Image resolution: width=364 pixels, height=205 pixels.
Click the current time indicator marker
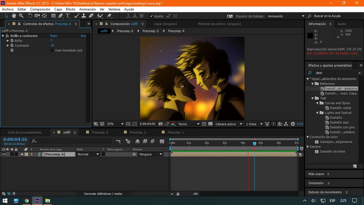click(255, 144)
